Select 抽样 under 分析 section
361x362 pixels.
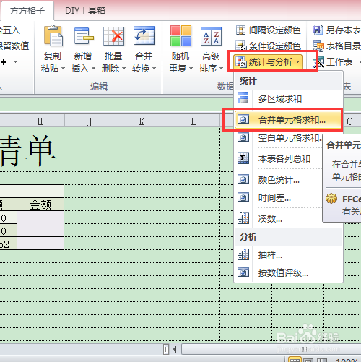[288, 254]
